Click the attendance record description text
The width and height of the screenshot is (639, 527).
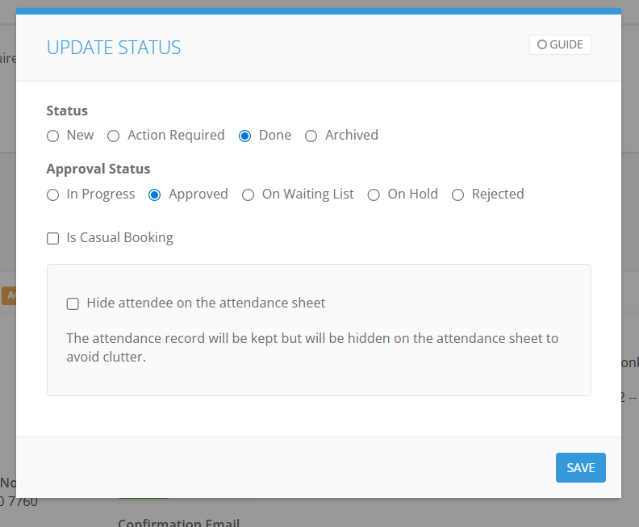312,347
